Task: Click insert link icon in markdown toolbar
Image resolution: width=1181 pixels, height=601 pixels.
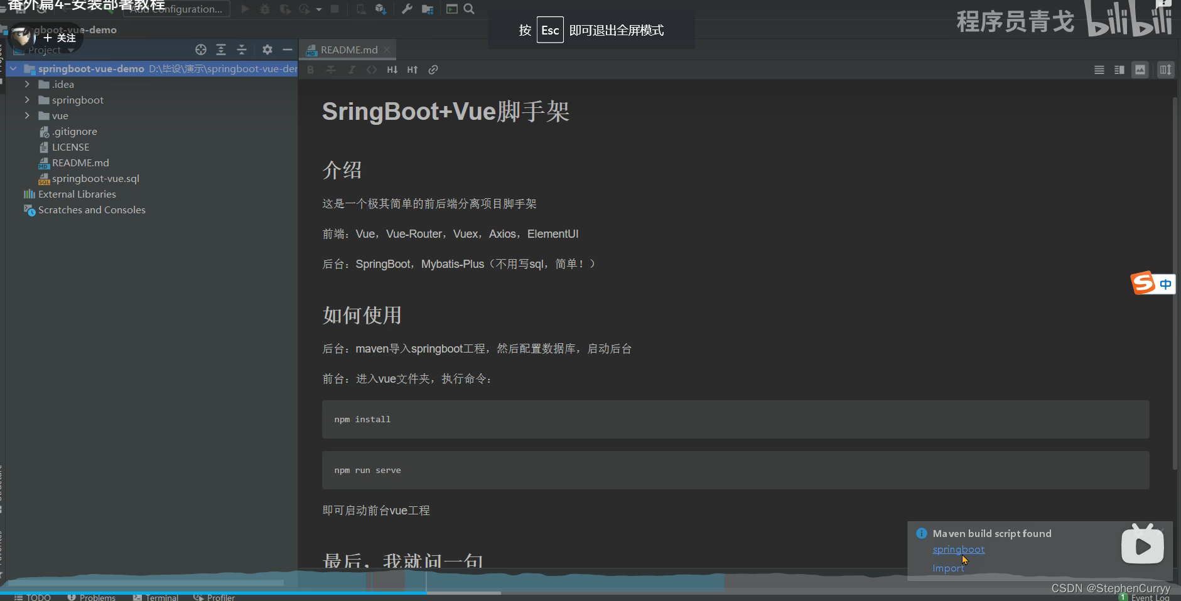Action: (x=433, y=70)
